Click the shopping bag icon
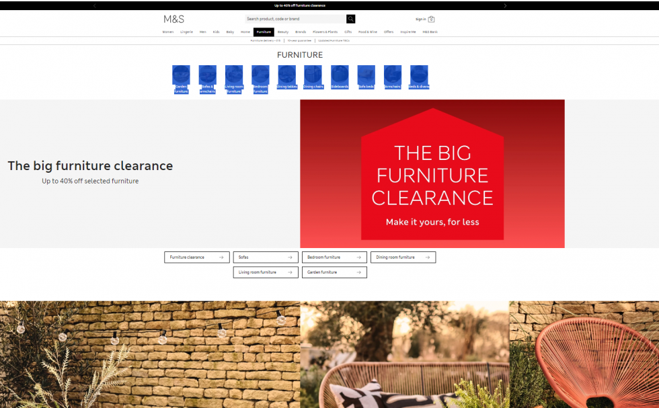 click(432, 19)
